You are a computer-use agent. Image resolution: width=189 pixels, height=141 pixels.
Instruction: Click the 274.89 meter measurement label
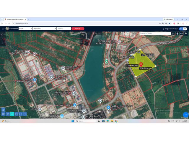[132, 66]
